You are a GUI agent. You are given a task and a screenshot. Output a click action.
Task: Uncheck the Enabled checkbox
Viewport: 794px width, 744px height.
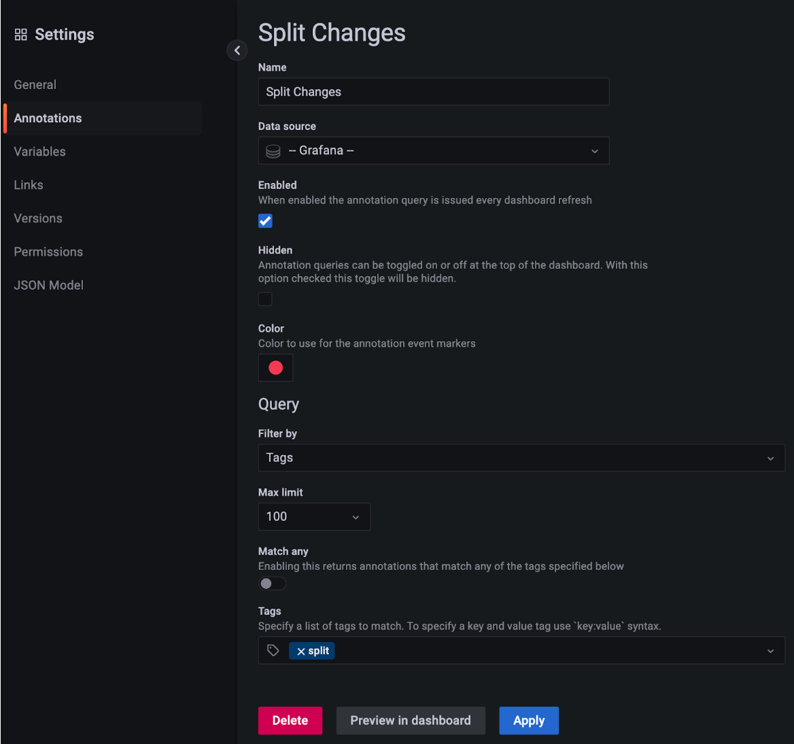point(265,221)
